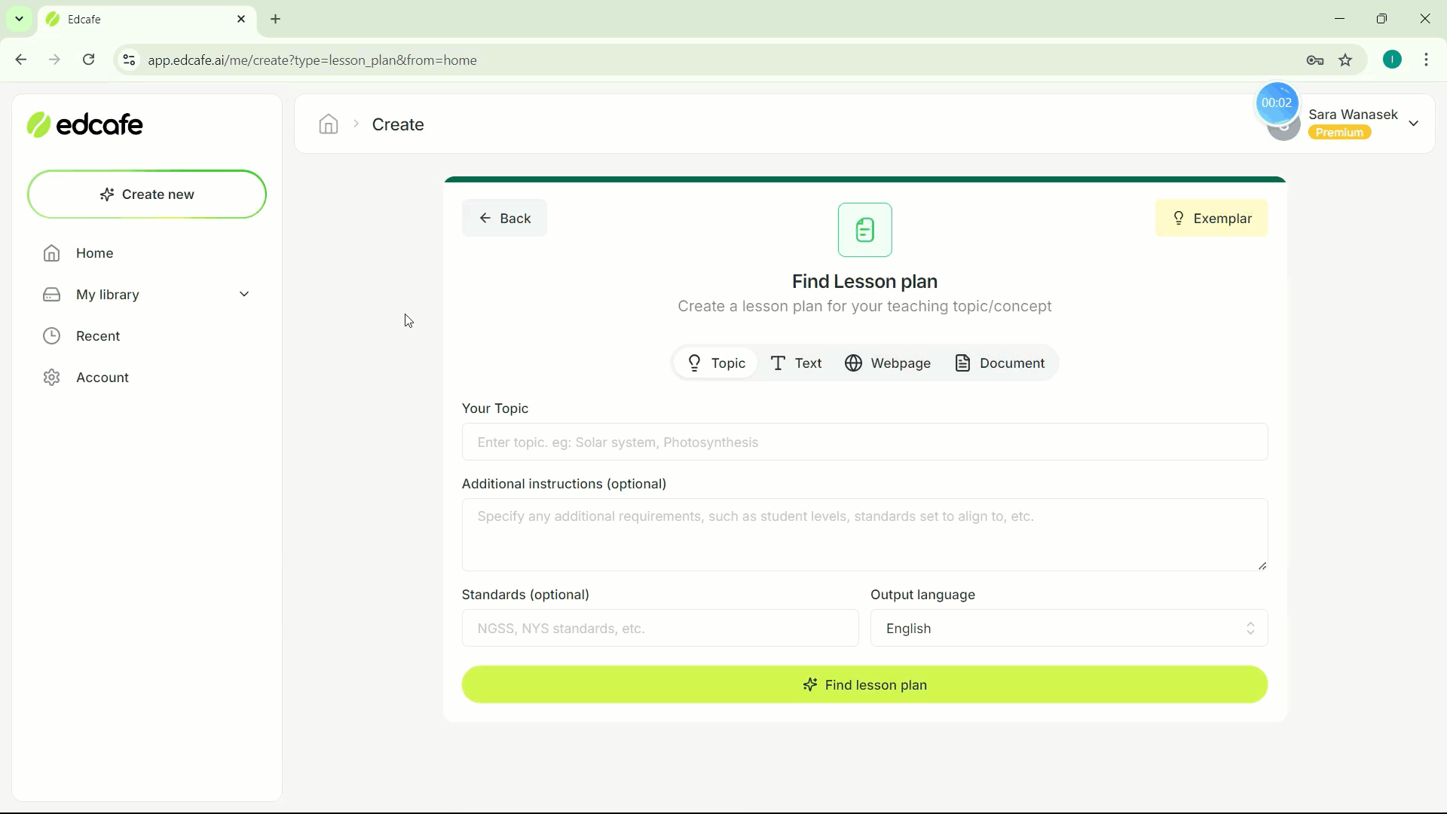Focus the Standards input field
This screenshot has height=814, width=1447.
point(660,629)
